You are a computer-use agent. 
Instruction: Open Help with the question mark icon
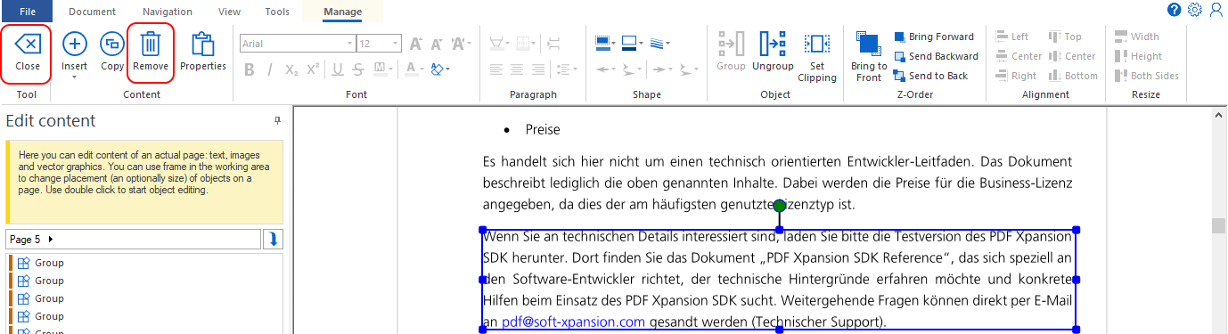1174,10
